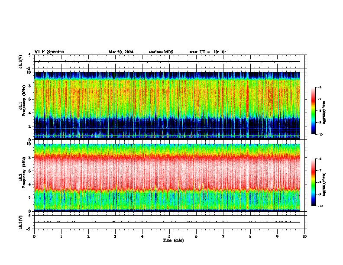Screen dimensions: 343x265
Task: Click the ch.1 colorbar log(PSD) unit label
Action: pos(324,113)
